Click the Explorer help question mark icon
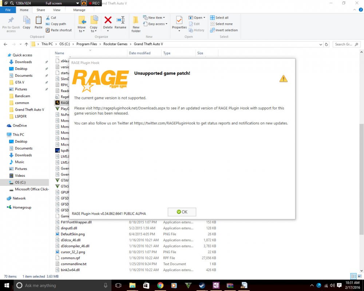364x291 pixels. pos(361,10)
